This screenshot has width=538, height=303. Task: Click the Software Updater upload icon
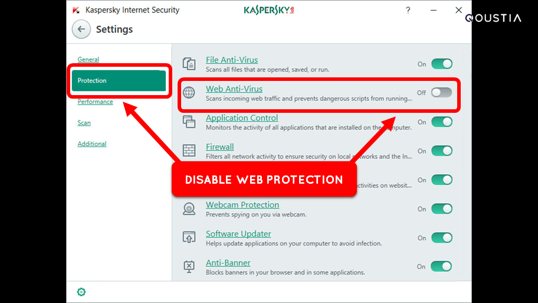click(x=189, y=237)
